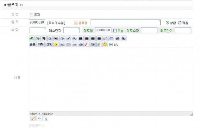Select the 키움 radio button
Image resolution: width=202 pixels, height=128 pixels.
[180, 23]
